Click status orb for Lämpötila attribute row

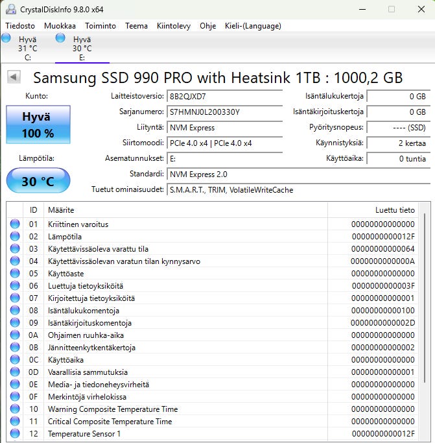15,237
